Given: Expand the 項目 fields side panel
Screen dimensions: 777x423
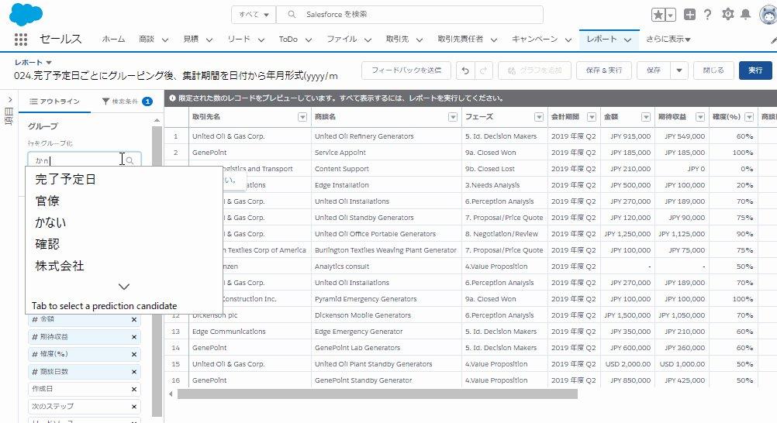Looking at the screenshot, I should tap(9, 100).
